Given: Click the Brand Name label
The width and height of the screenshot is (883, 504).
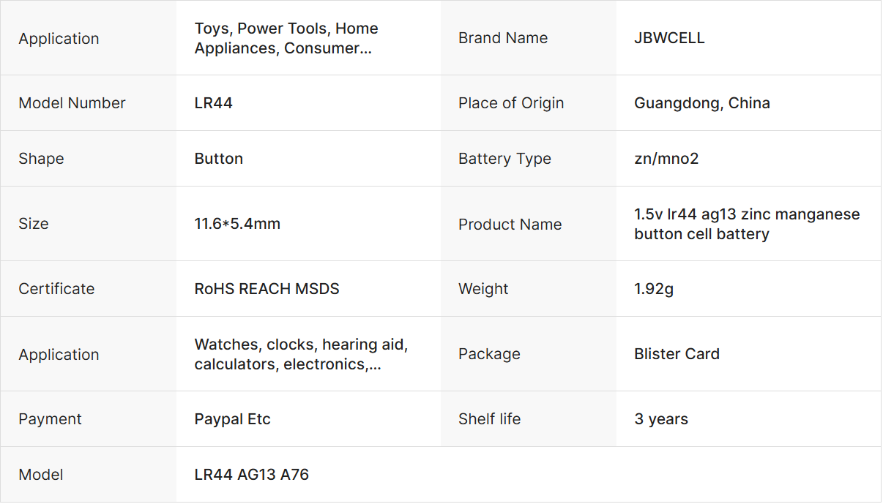Looking at the screenshot, I should pyautogui.click(x=503, y=38).
